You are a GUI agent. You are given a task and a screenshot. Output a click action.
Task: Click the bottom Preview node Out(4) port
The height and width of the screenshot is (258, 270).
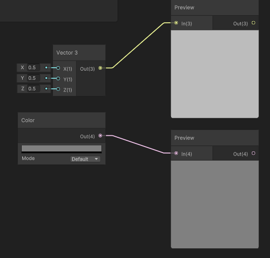point(253,153)
